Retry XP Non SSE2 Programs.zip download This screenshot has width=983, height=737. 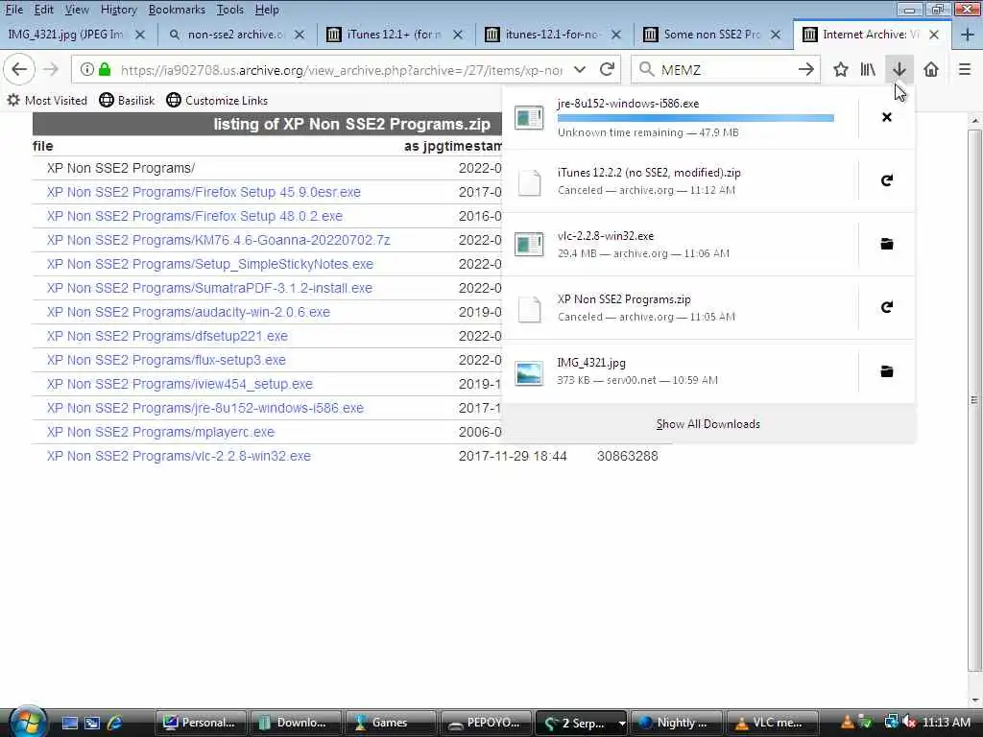[x=886, y=307]
